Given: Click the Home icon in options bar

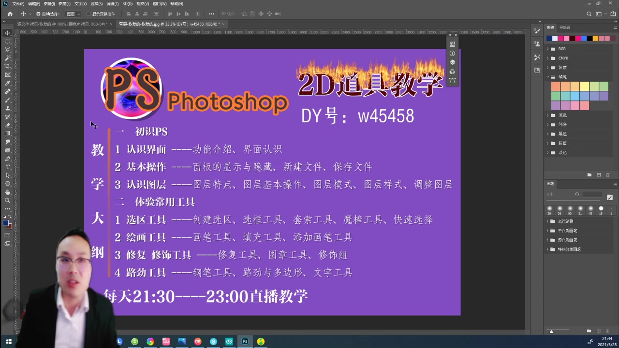Looking at the screenshot, I should click(10, 14).
